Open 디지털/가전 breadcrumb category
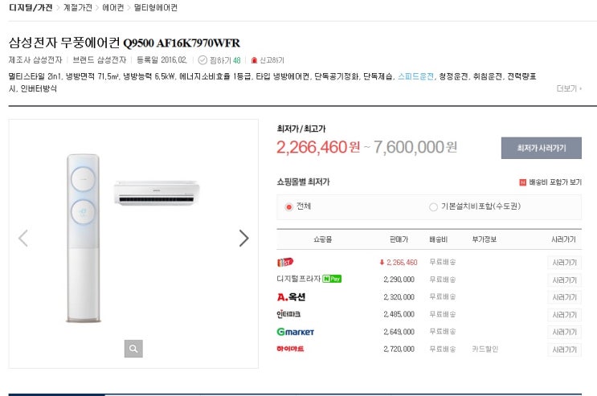The width and height of the screenshot is (597, 396). point(31,7)
